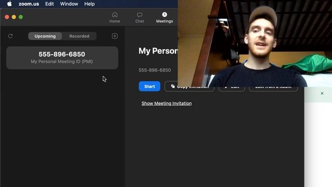Click the red close window button
This screenshot has height=187, width=332.
coord(7,17)
